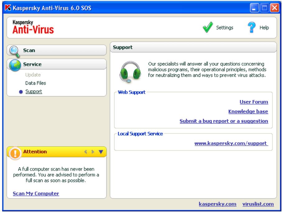Click the orange exclamation Attention icon
The width and height of the screenshot is (282, 212).
pos(15,153)
